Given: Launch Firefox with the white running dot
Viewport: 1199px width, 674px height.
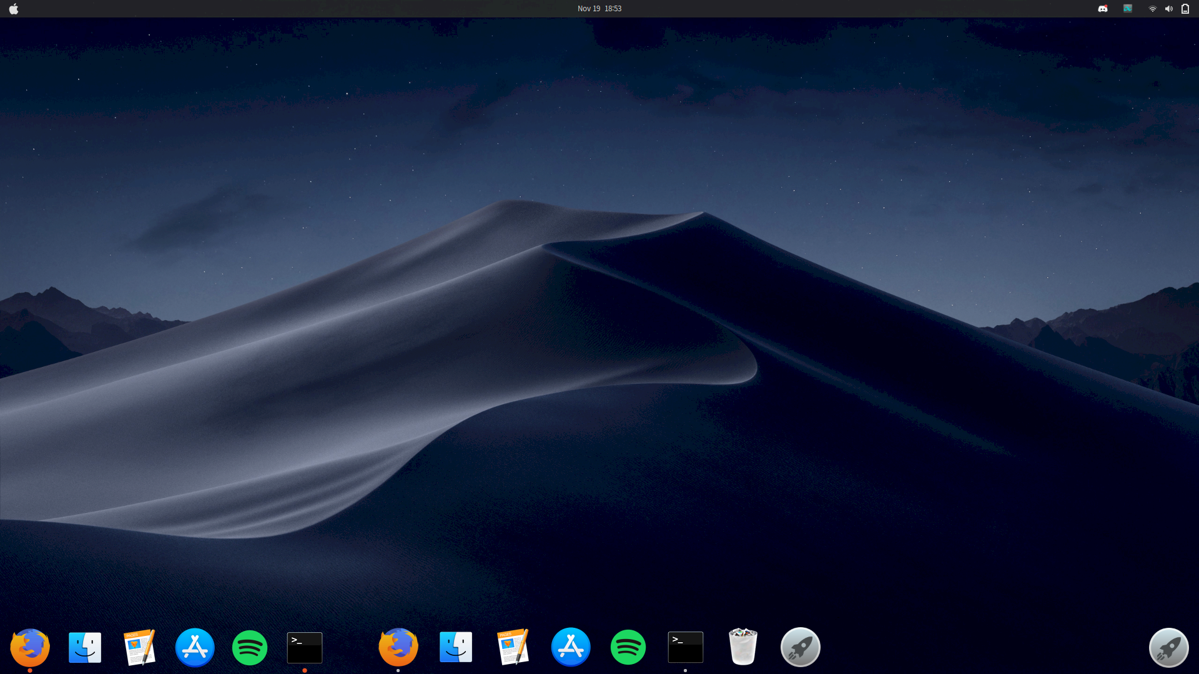Looking at the screenshot, I should point(398,647).
